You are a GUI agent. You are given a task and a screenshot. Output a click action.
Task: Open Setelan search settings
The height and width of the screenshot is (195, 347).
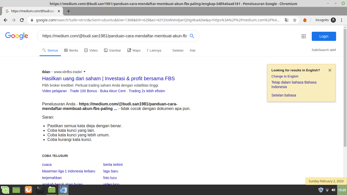(178, 50)
